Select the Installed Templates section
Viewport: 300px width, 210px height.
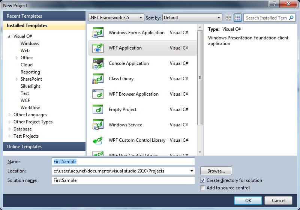(44, 25)
